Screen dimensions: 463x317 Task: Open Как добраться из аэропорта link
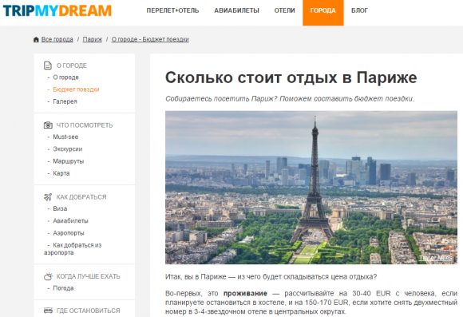point(73,249)
